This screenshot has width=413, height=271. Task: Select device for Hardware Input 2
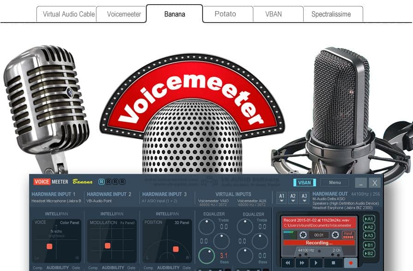tap(109, 194)
